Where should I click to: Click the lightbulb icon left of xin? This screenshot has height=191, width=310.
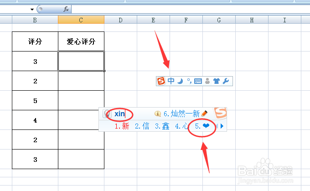point(107,114)
